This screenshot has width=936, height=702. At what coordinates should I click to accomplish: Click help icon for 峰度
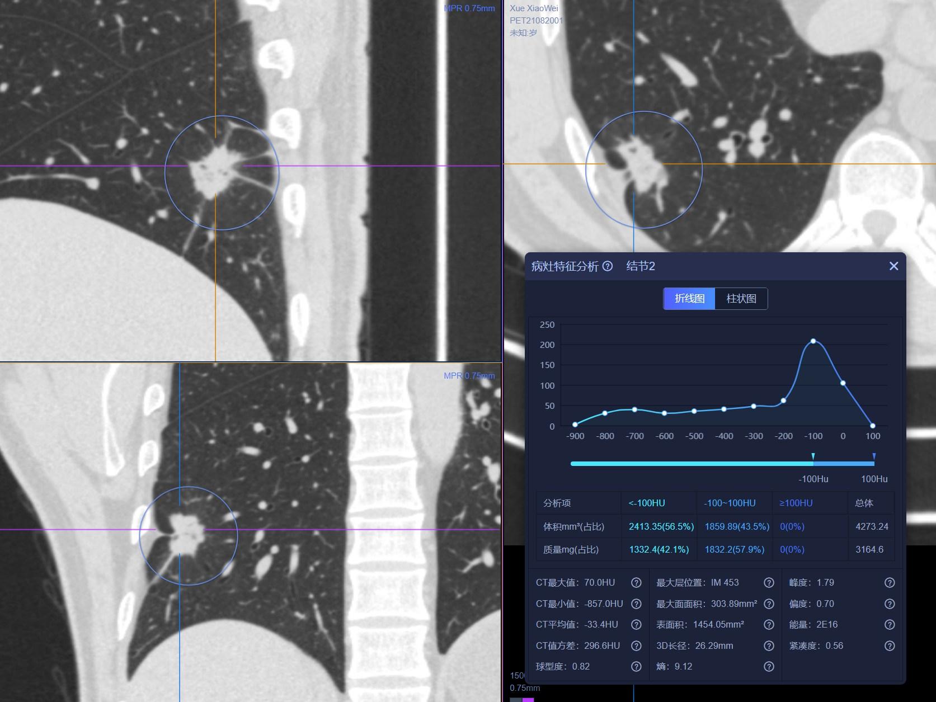point(890,583)
